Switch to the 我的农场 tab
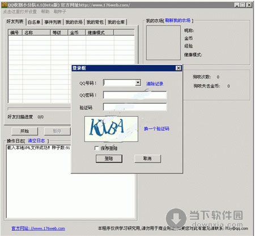The image size is (255, 236). [74, 22]
